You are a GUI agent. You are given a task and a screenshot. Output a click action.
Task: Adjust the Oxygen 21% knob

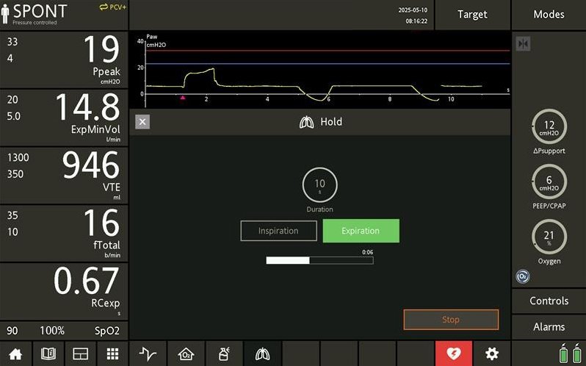[549, 237]
